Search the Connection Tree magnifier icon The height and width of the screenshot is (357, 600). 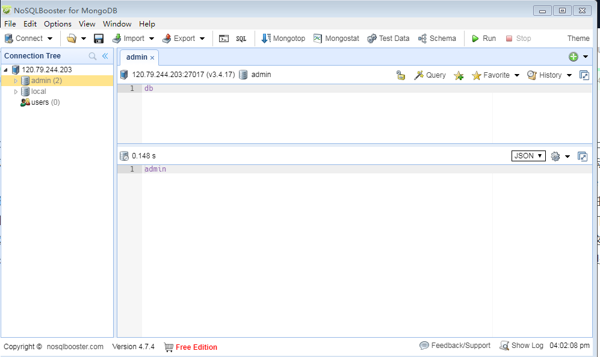pos(93,56)
